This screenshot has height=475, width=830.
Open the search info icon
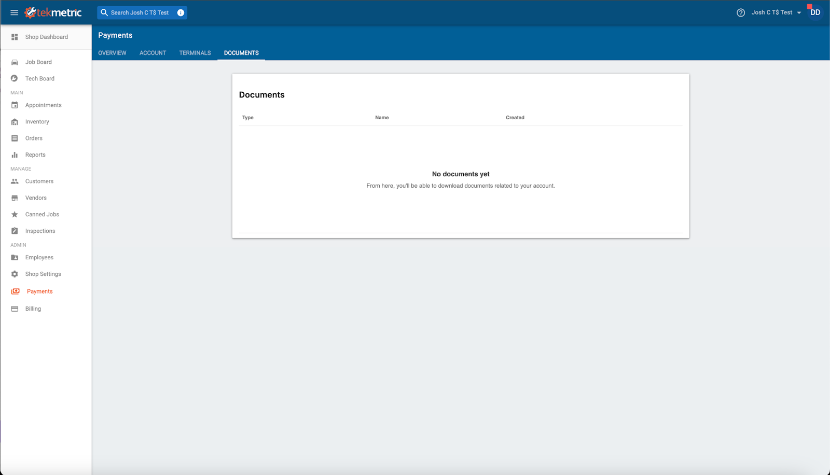pos(181,12)
